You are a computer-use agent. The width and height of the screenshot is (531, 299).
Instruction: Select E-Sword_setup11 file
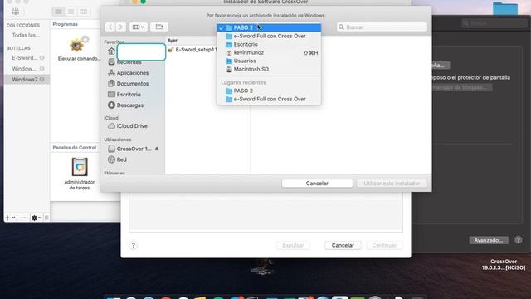click(193, 50)
